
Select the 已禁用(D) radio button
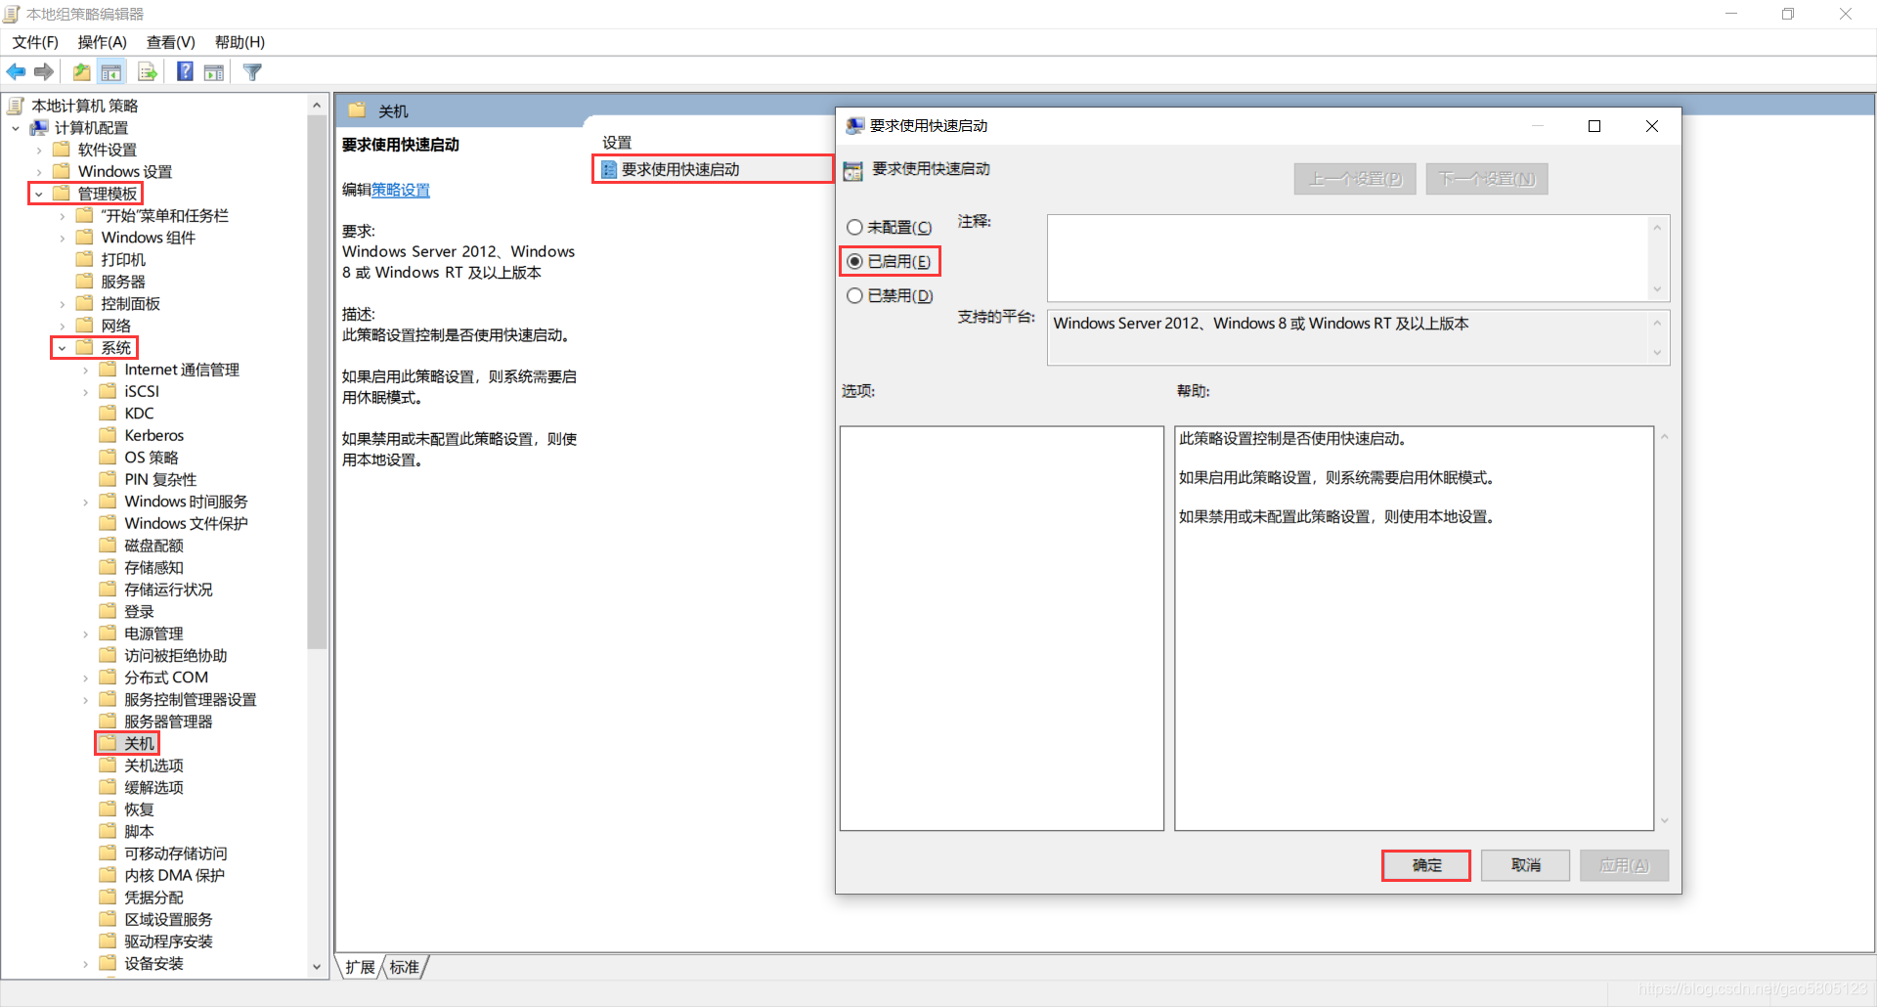tap(854, 295)
